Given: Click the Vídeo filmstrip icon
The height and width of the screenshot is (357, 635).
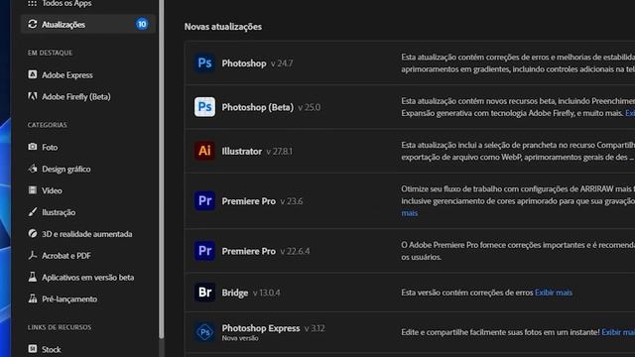Looking at the screenshot, I should pyautogui.click(x=33, y=190).
